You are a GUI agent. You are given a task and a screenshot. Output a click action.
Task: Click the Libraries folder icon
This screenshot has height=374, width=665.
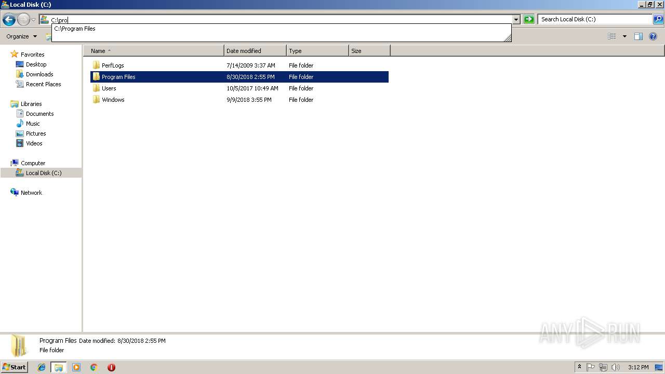tap(15, 104)
